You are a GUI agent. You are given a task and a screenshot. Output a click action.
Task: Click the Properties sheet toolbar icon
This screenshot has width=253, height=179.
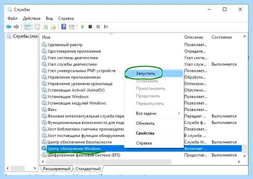[x=37, y=27]
